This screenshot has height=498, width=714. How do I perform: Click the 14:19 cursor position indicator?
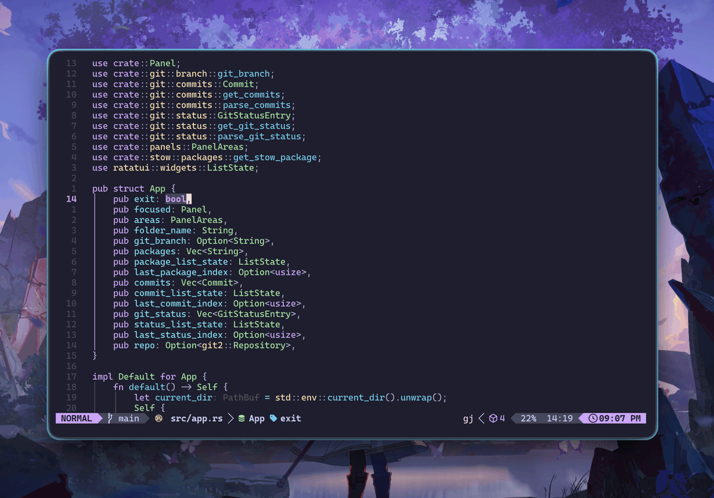(560, 418)
